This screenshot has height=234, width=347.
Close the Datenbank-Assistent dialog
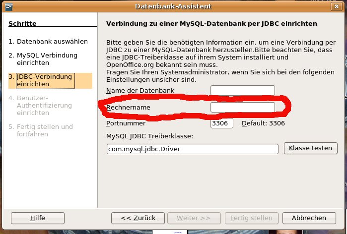[337, 6]
